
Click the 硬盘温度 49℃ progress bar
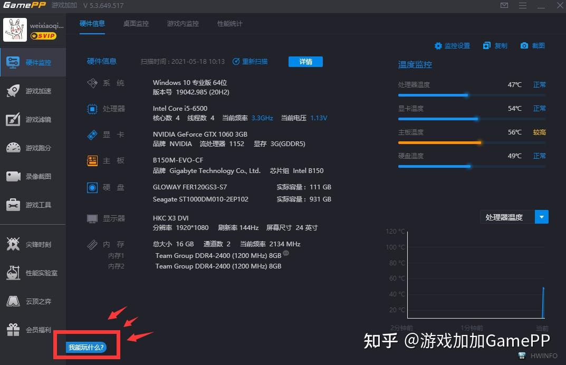click(472, 167)
